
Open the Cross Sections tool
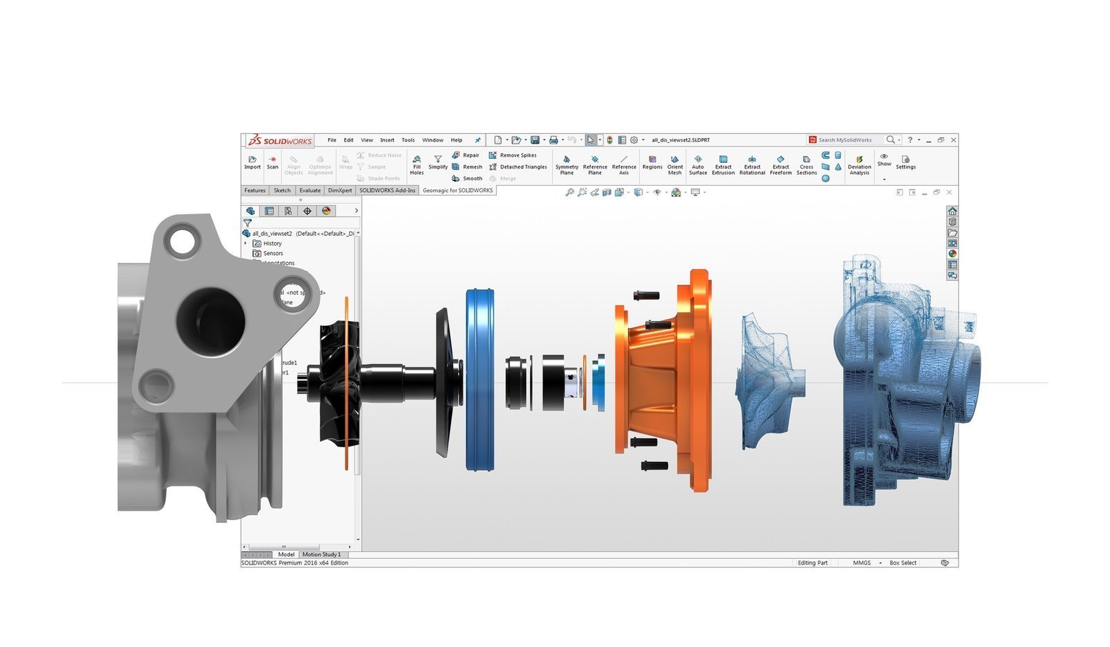click(806, 165)
